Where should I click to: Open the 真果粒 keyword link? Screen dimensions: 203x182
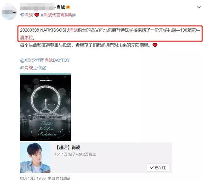click(27, 37)
